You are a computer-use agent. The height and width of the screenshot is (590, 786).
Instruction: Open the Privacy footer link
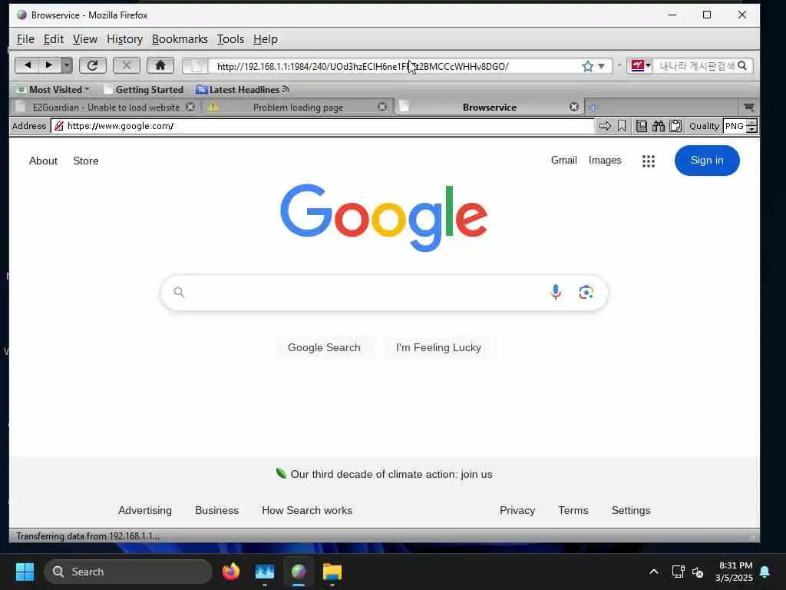517,510
